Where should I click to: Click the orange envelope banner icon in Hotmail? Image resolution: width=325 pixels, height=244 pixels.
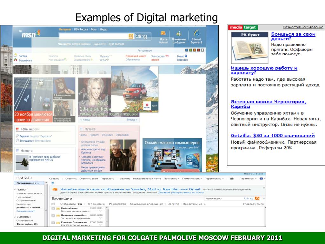(x=55, y=189)
